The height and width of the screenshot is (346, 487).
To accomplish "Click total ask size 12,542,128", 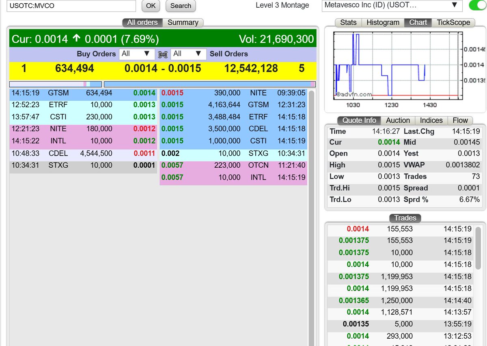I will pyautogui.click(x=251, y=69).
